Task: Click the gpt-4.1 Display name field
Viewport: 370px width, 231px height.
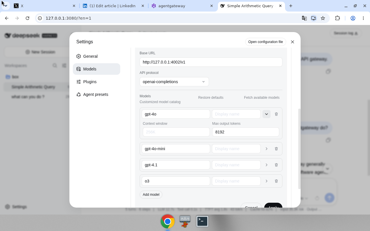Action: (236, 165)
